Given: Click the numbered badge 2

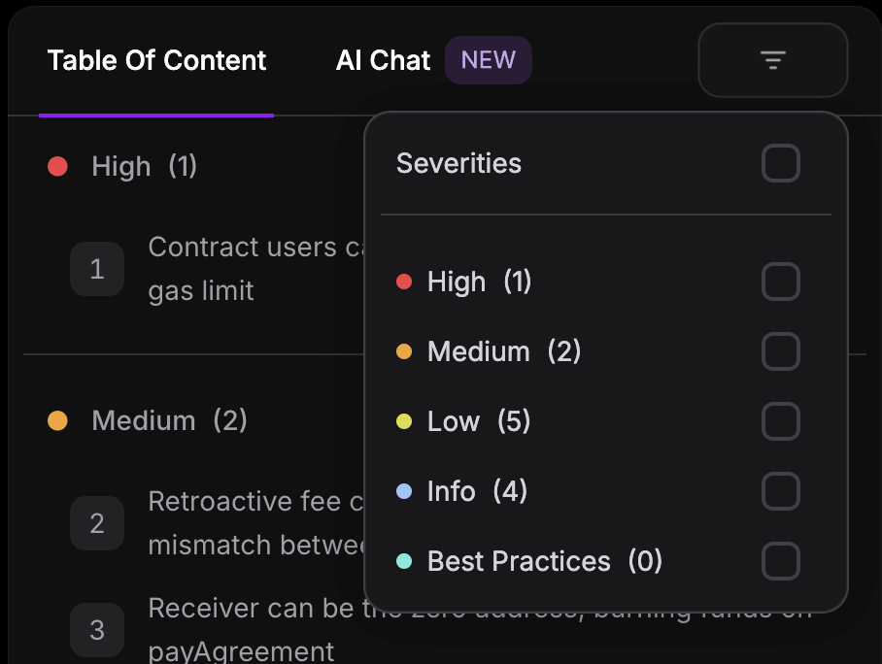Looking at the screenshot, I should click(x=97, y=523).
